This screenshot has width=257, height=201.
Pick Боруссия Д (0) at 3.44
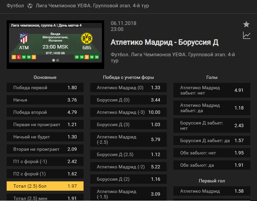128,100
